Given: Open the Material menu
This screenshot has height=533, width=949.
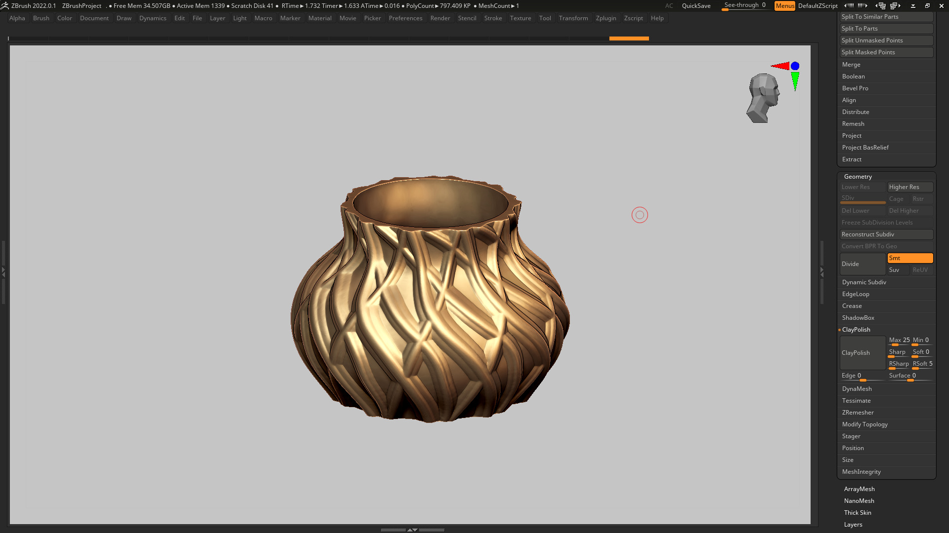Looking at the screenshot, I should (x=320, y=18).
